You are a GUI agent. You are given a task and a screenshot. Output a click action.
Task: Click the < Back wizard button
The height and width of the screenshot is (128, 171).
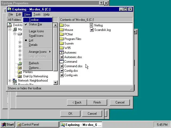(77, 102)
